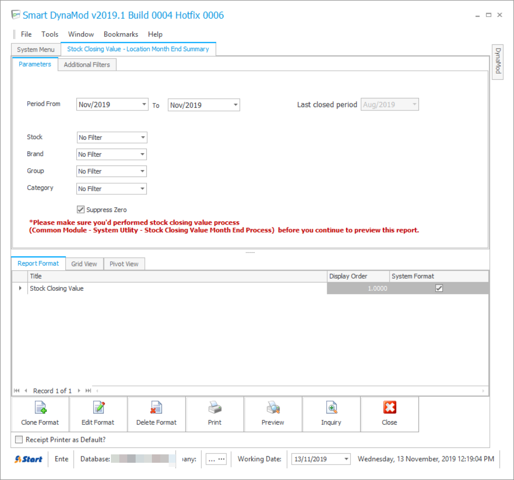The height and width of the screenshot is (480, 514).
Task: Open the Period From dropdown
Action: (144, 104)
